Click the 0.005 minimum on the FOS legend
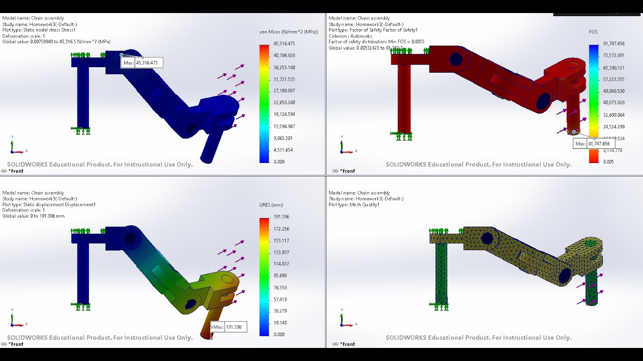 (608, 162)
